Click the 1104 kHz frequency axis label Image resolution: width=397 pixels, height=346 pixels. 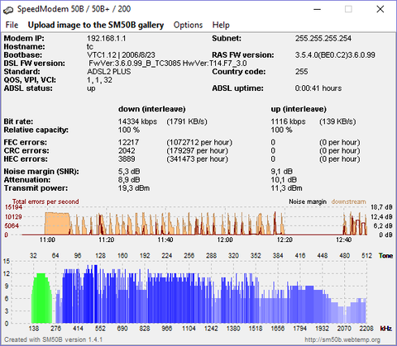click(x=189, y=329)
